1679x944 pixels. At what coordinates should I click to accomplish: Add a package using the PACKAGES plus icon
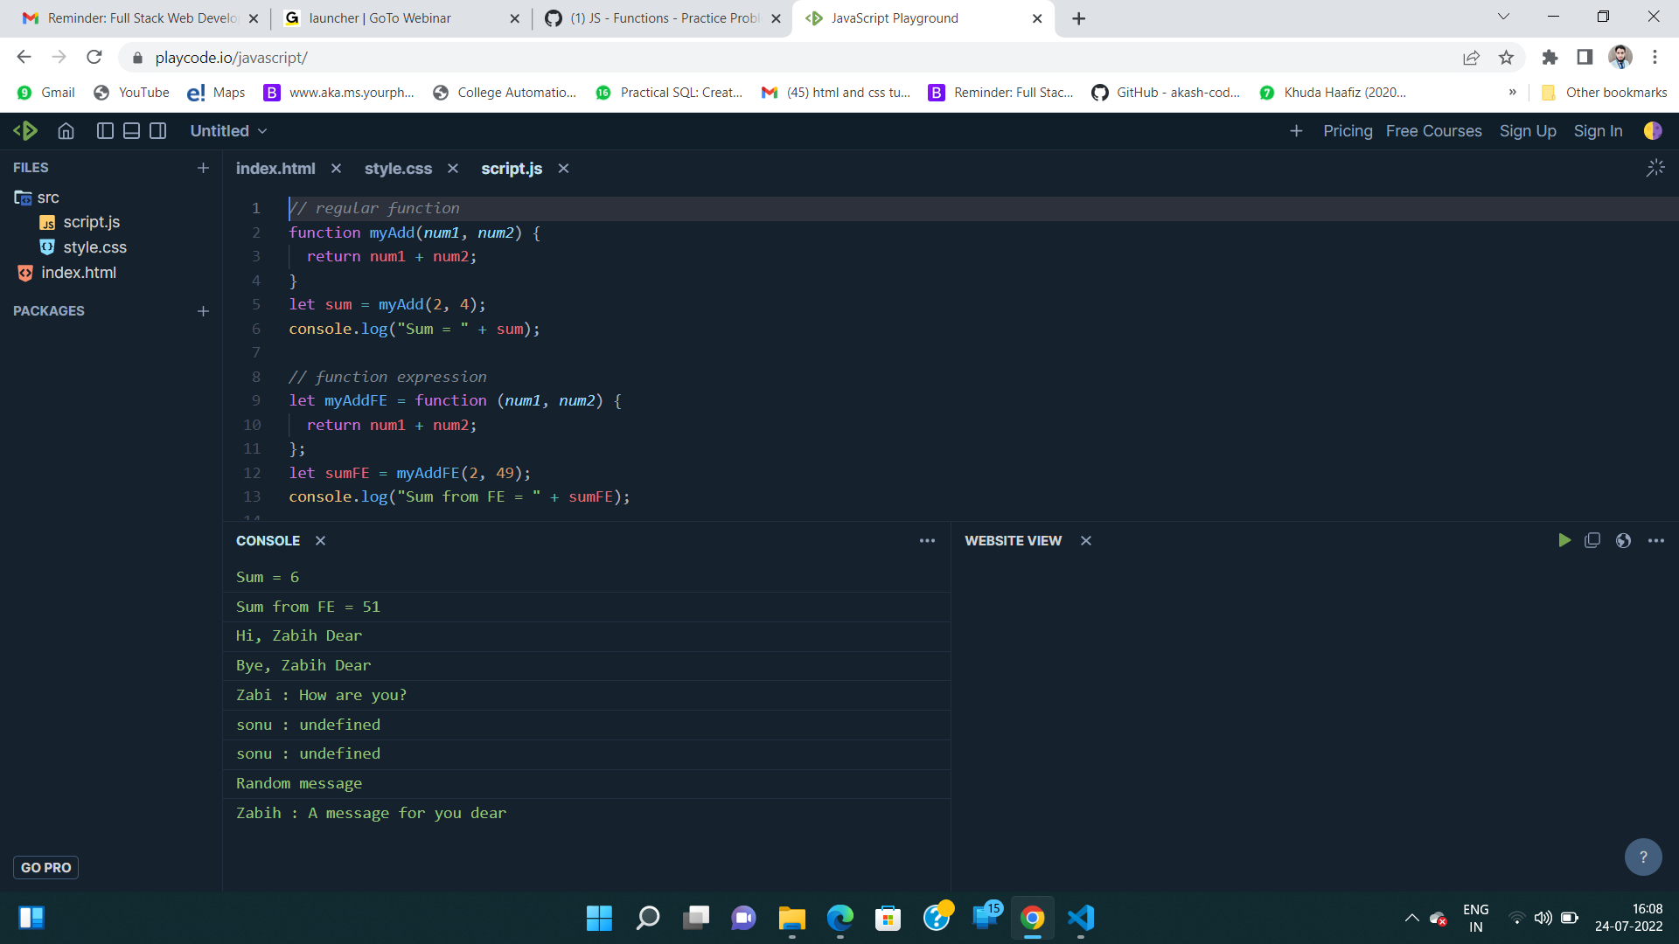[203, 311]
